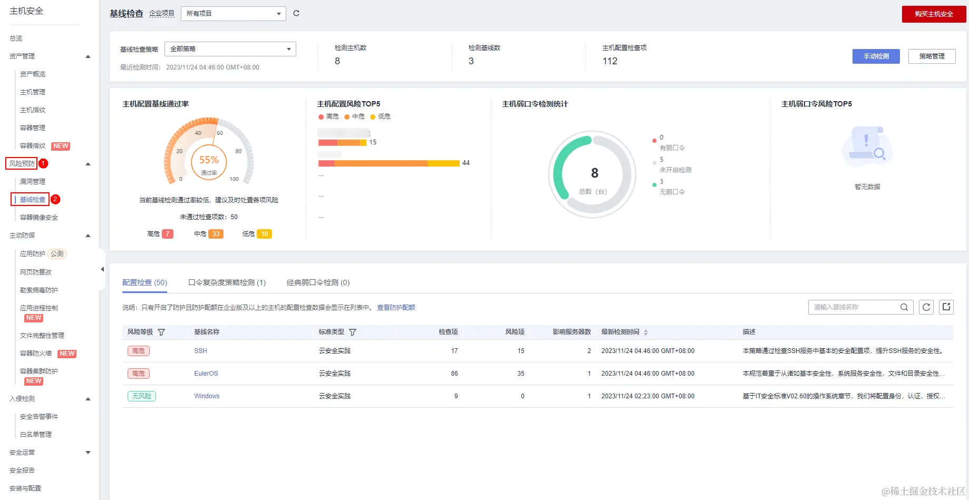Open 全部策略 baseline policy dropdown
969x500 pixels.
tap(230, 49)
